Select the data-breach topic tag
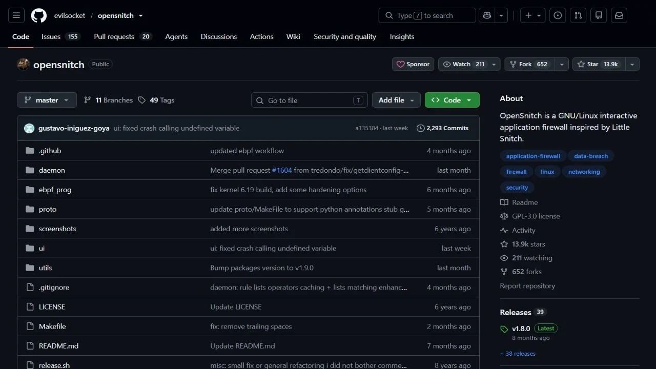656x369 pixels. [x=591, y=156]
